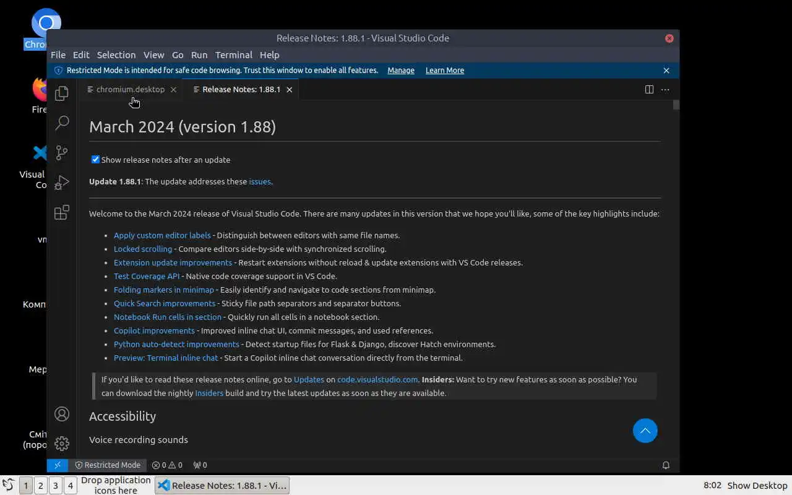Click the VS Code icon in taskbar entry
792x495 pixels.
click(x=164, y=485)
